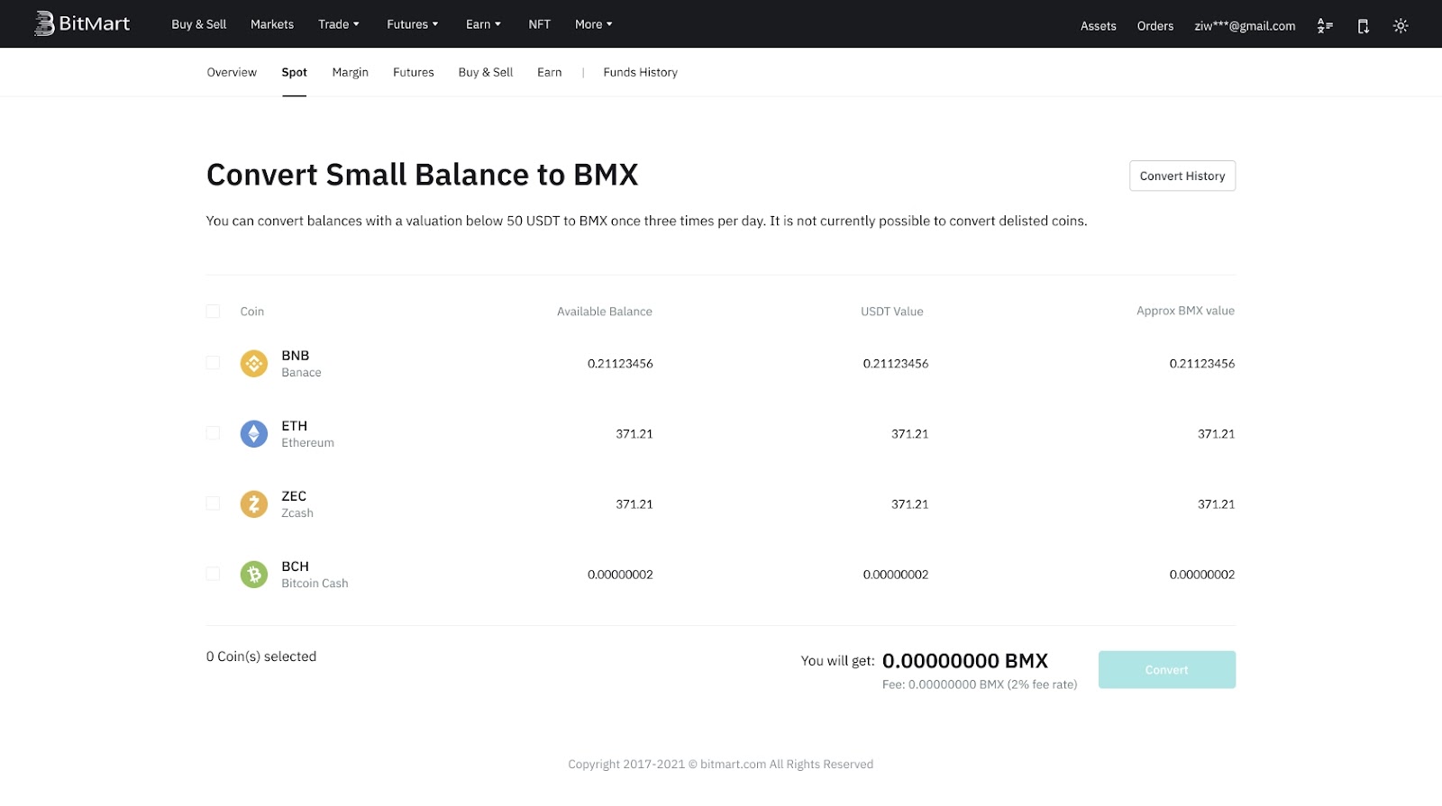Click the Coin column header
Image resolution: width=1442 pixels, height=806 pixels.
pyautogui.click(x=252, y=312)
